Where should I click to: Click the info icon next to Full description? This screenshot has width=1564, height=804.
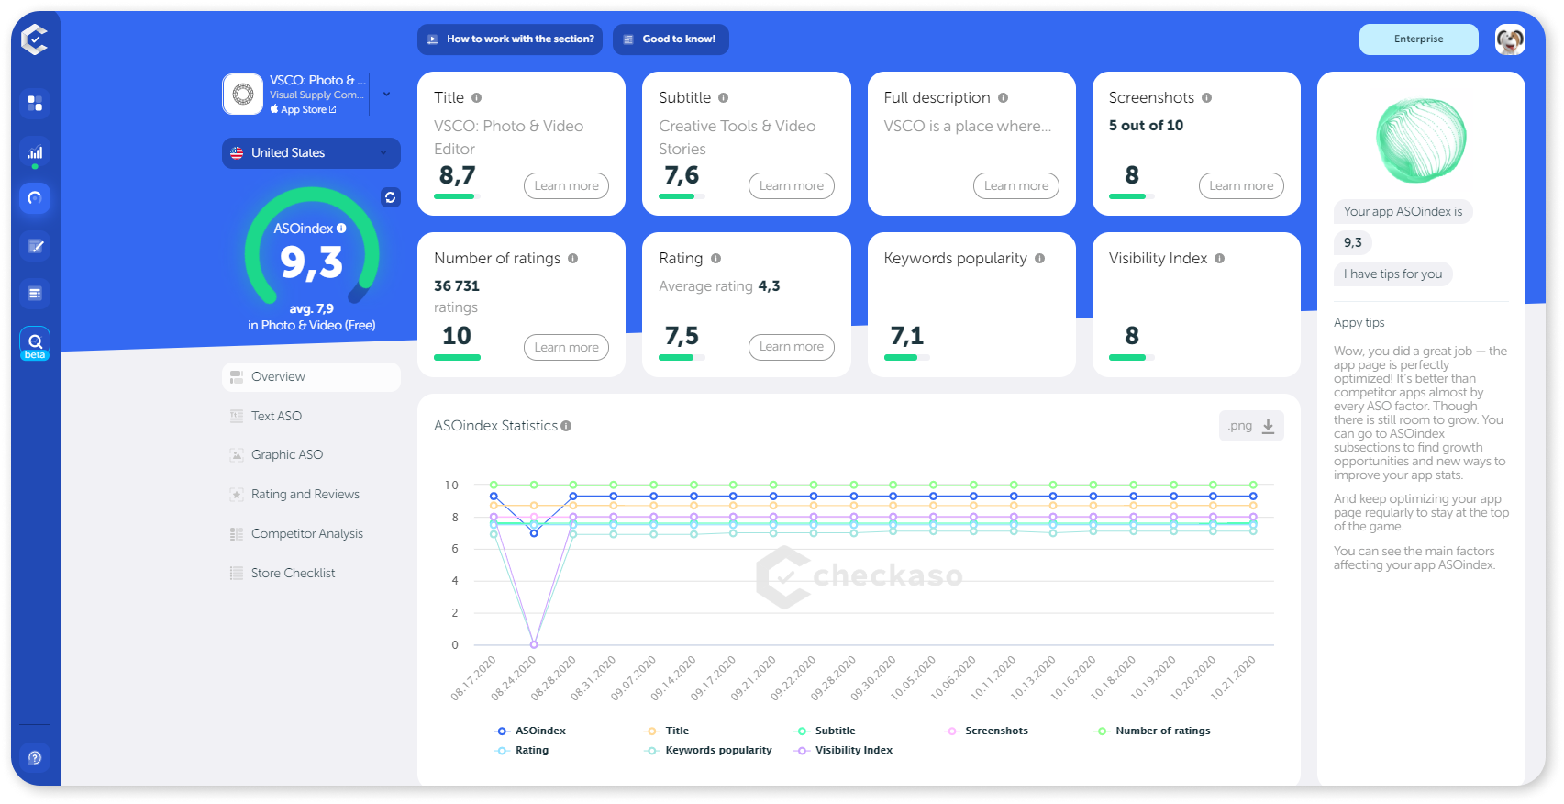pyautogui.click(x=1003, y=97)
